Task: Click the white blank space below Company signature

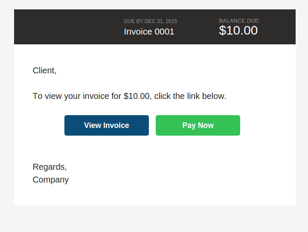Action: tap(155, 195)
